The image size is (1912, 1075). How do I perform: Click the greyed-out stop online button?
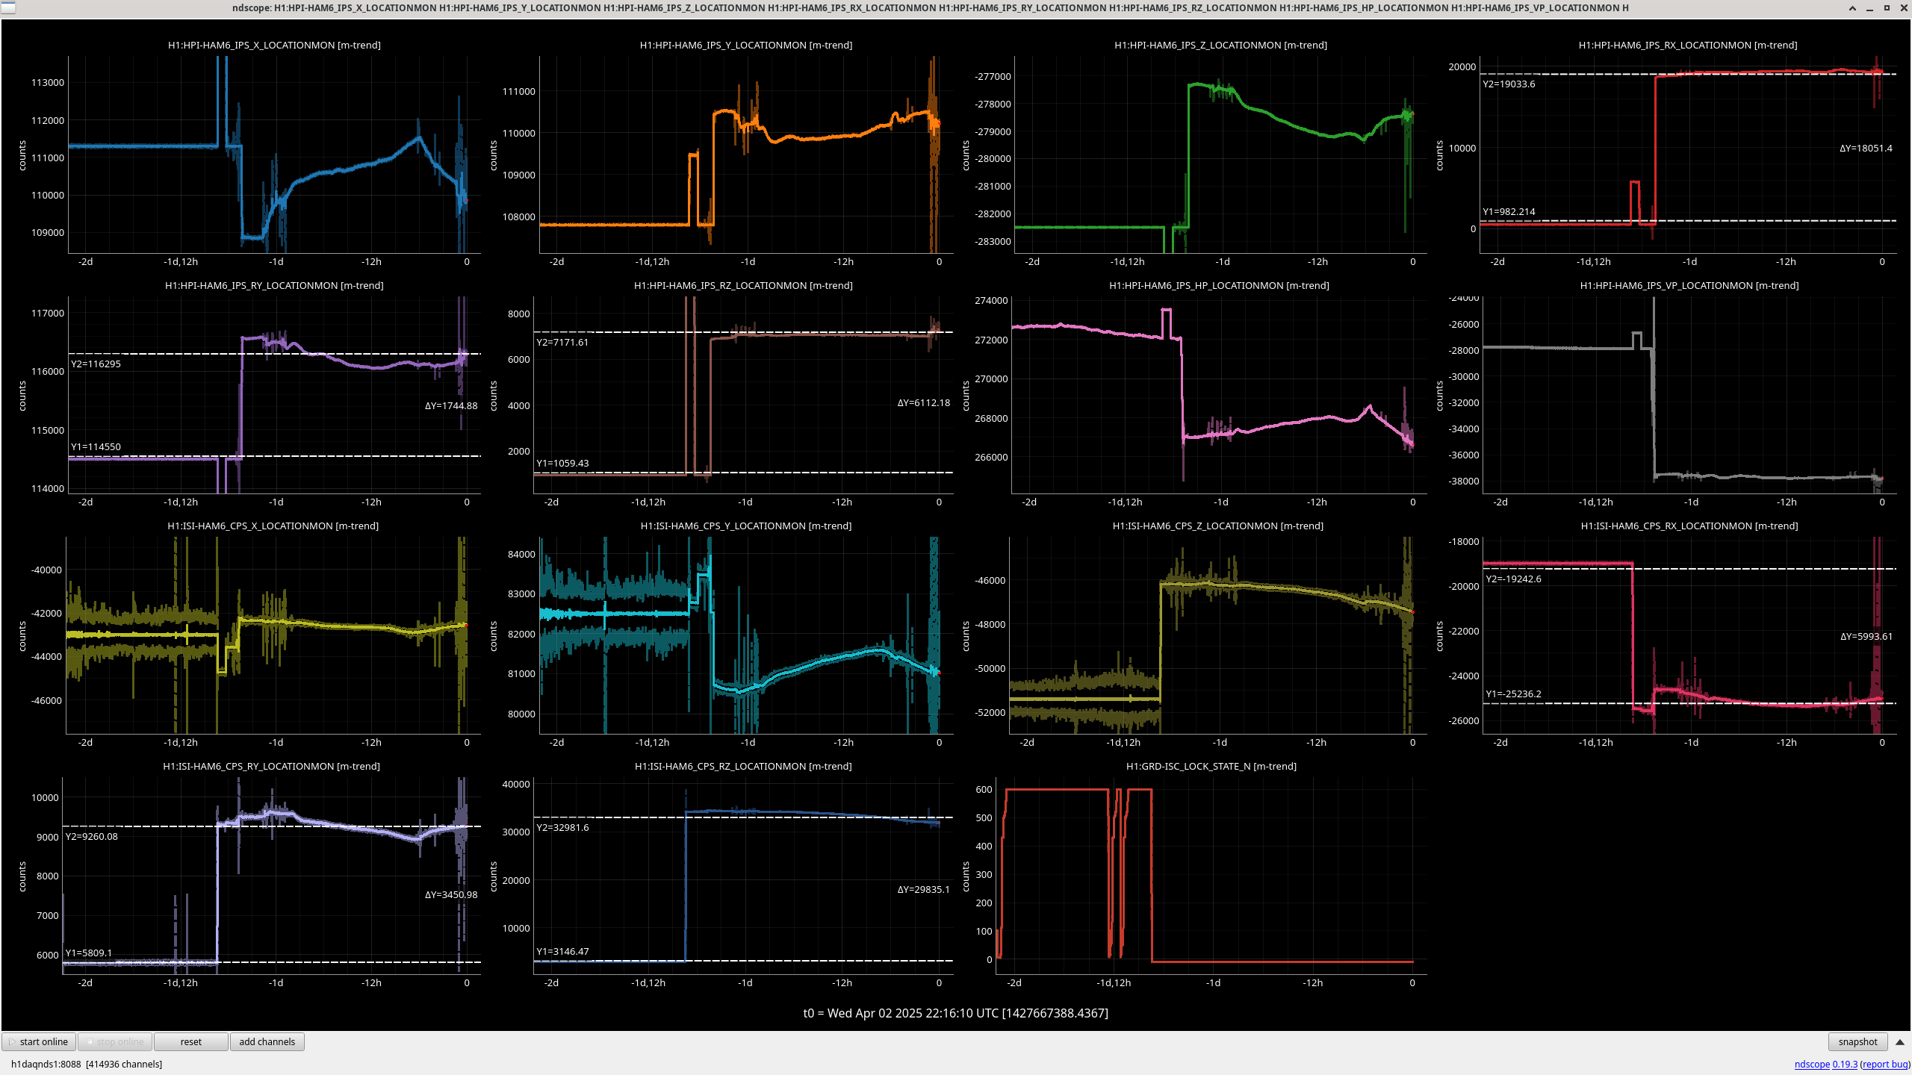point(115,1041)
